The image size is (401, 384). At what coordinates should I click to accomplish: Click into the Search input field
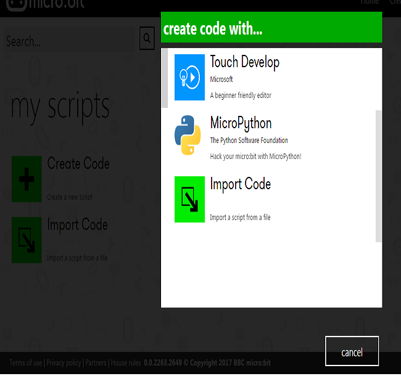[69, 41]
